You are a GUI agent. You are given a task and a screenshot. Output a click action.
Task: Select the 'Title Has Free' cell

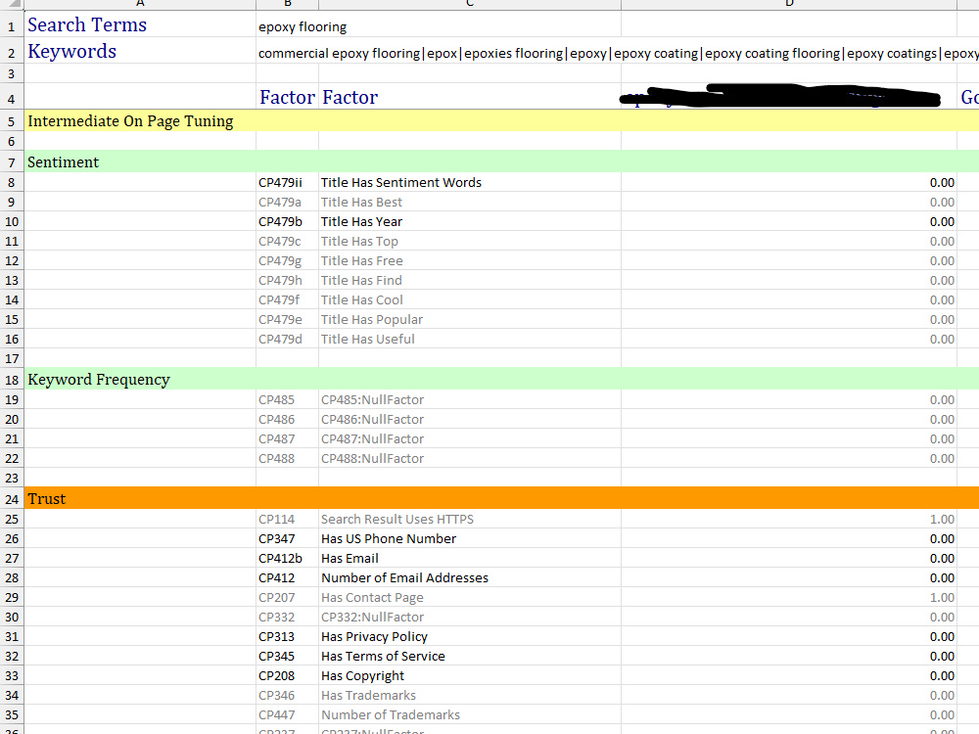[470, 261]
